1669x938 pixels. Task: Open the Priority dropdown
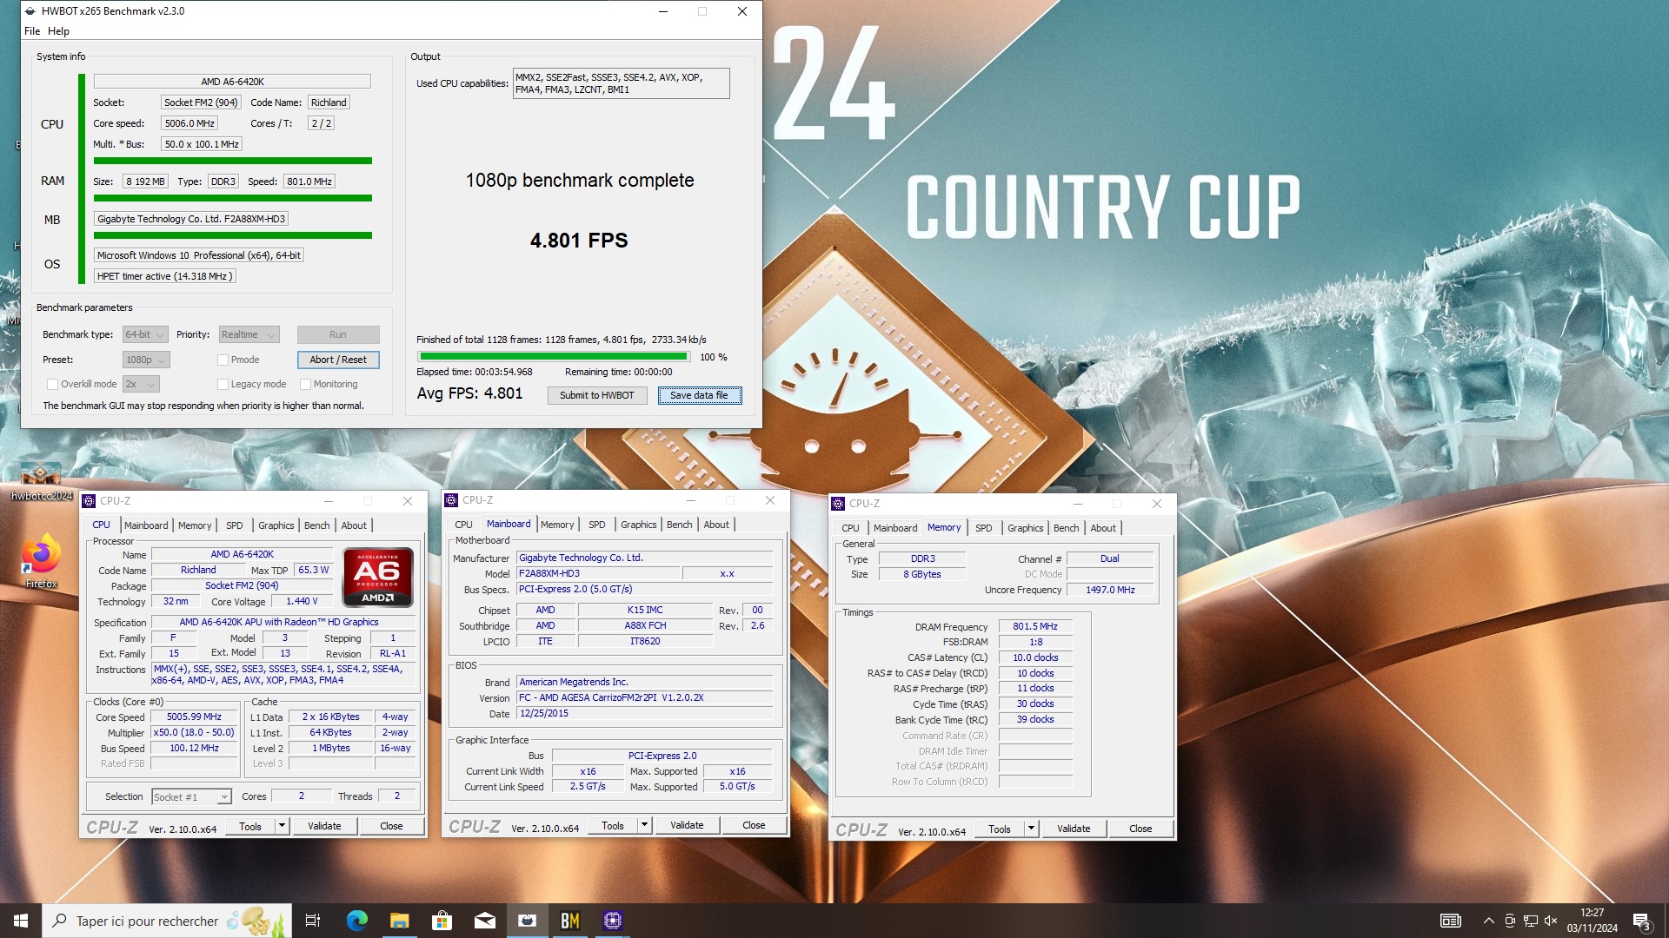[249, 334]
